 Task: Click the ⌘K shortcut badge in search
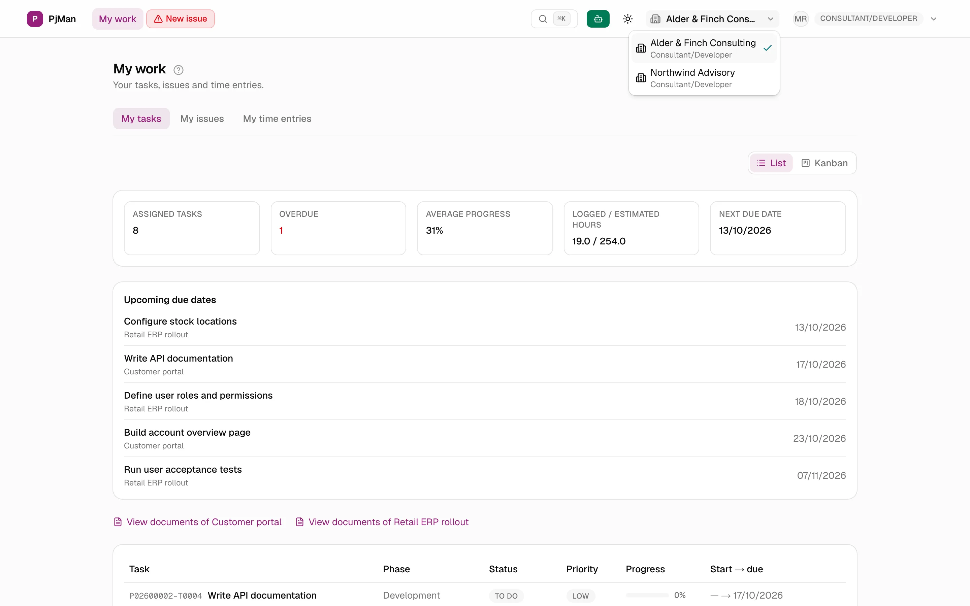tap(561, 19)
